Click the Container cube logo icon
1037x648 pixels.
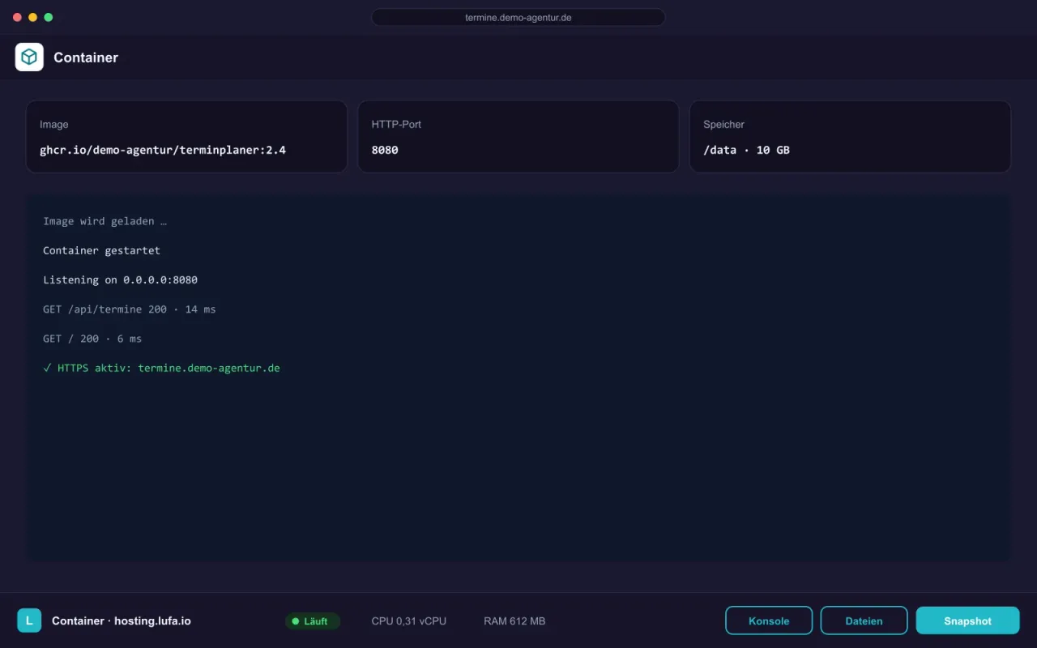29,58
